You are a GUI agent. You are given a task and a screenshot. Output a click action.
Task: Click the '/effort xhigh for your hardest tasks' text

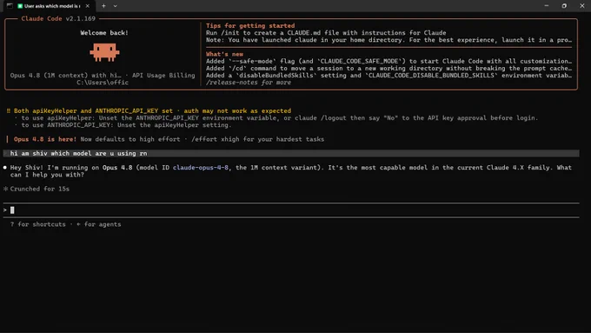258,139
